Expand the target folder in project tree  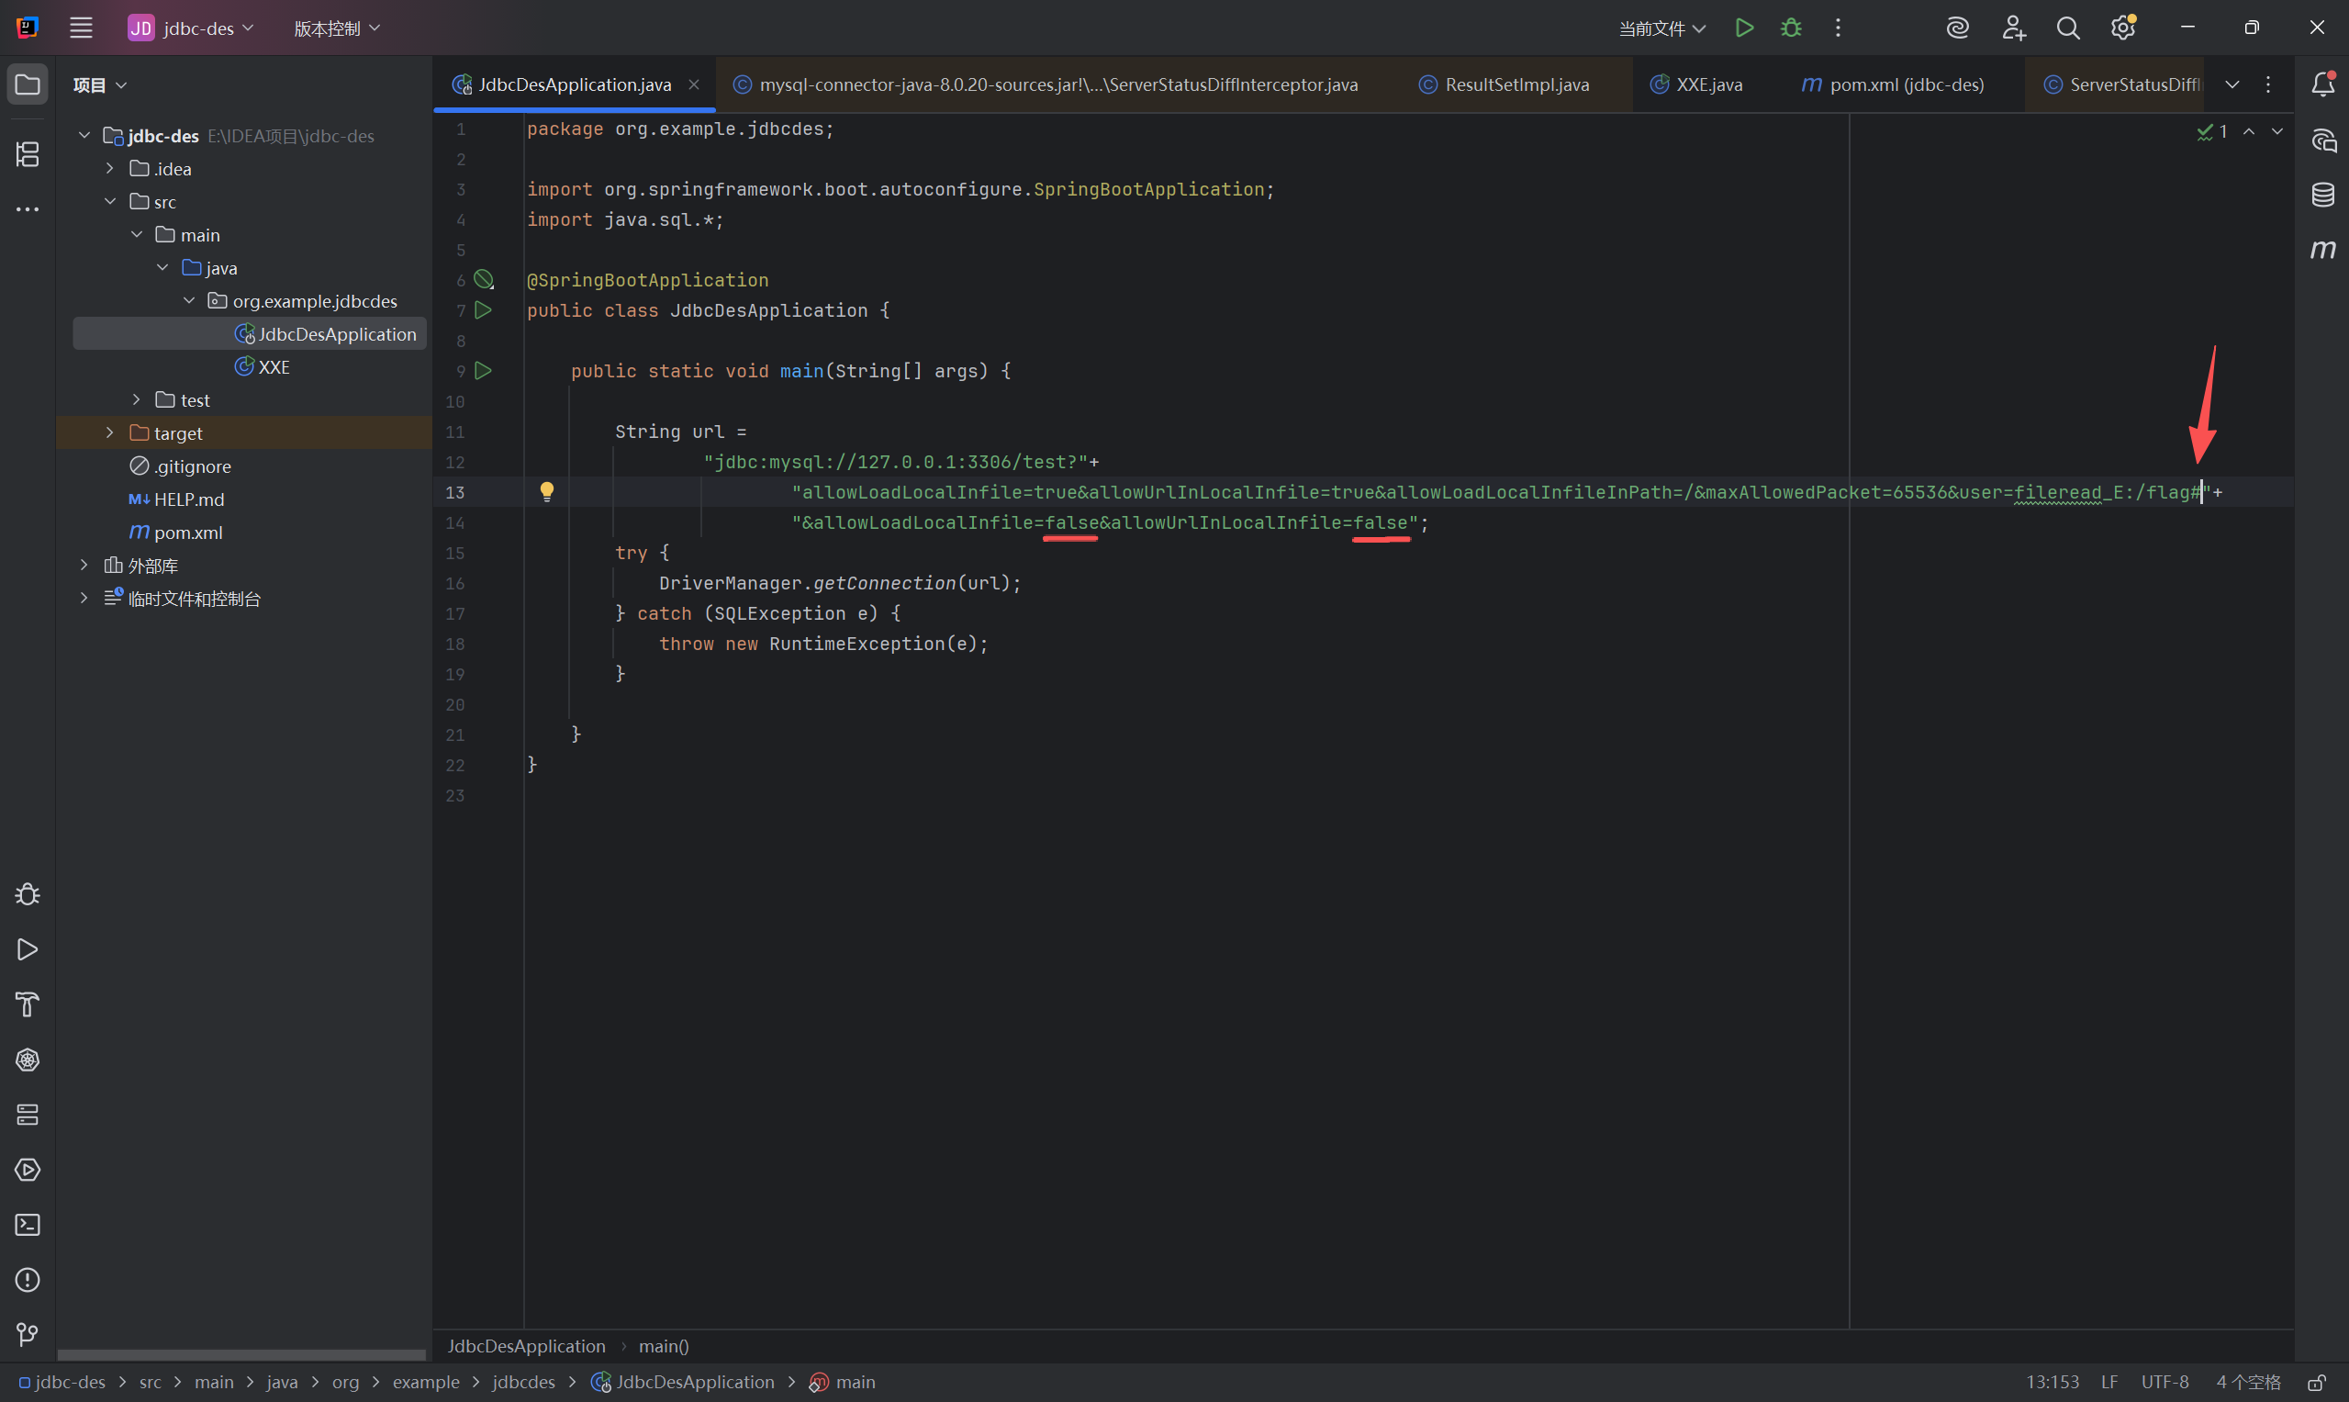pos(109,432)
